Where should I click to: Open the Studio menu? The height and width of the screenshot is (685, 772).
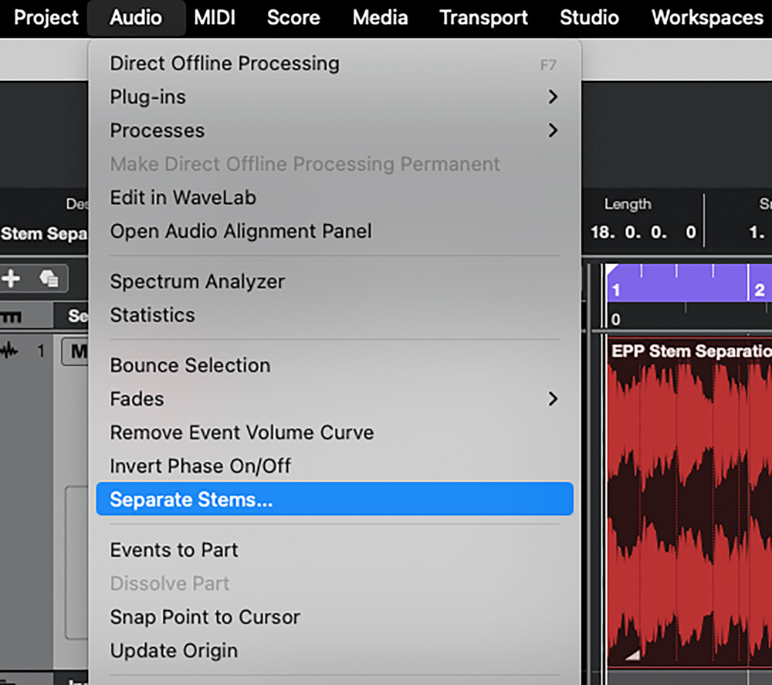tap(589, 18)
